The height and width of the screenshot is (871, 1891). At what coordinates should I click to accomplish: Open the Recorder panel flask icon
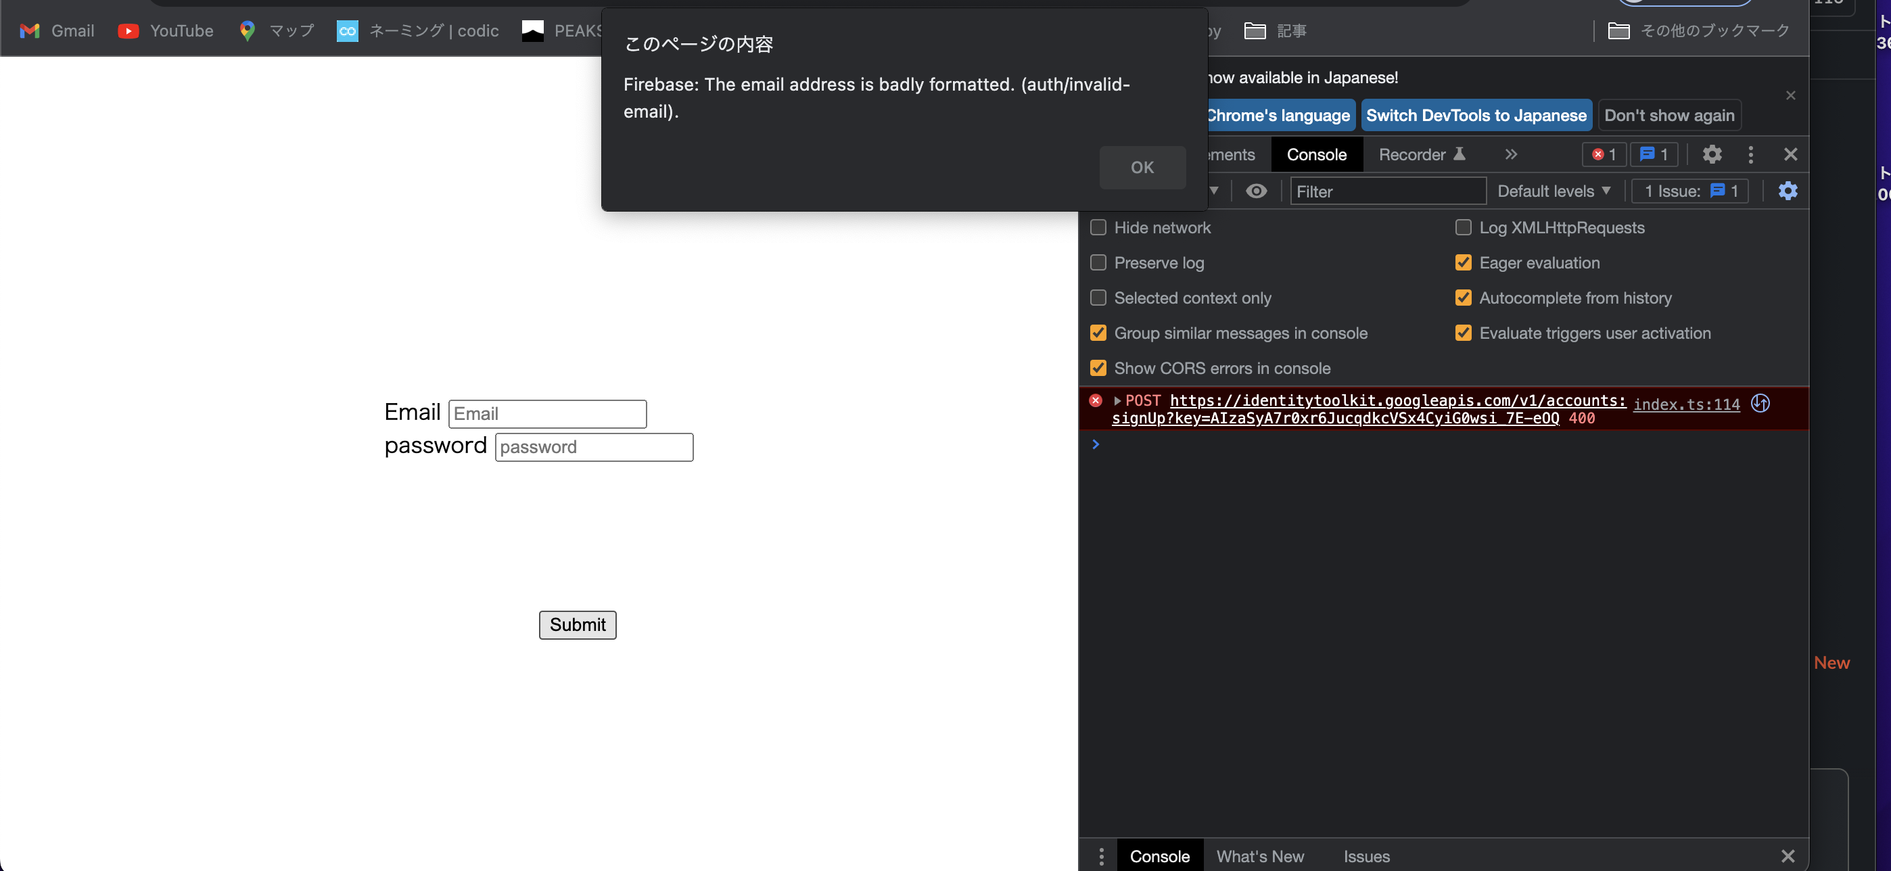tap(1461, 154)
